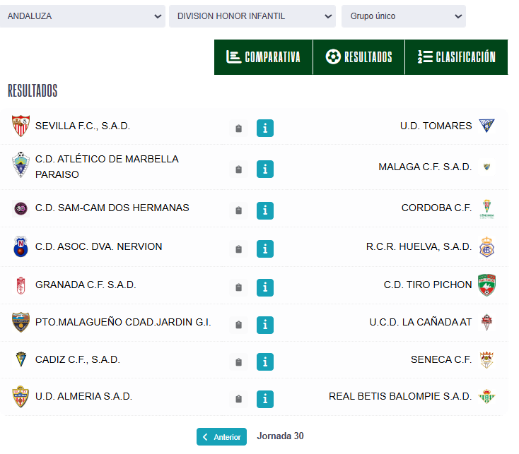Click the Asoc. Dva. Nervion crest

(x=21, y=246)
